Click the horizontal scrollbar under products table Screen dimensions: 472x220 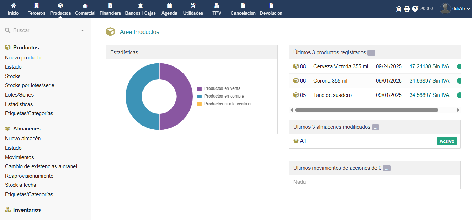pos(366,110)
